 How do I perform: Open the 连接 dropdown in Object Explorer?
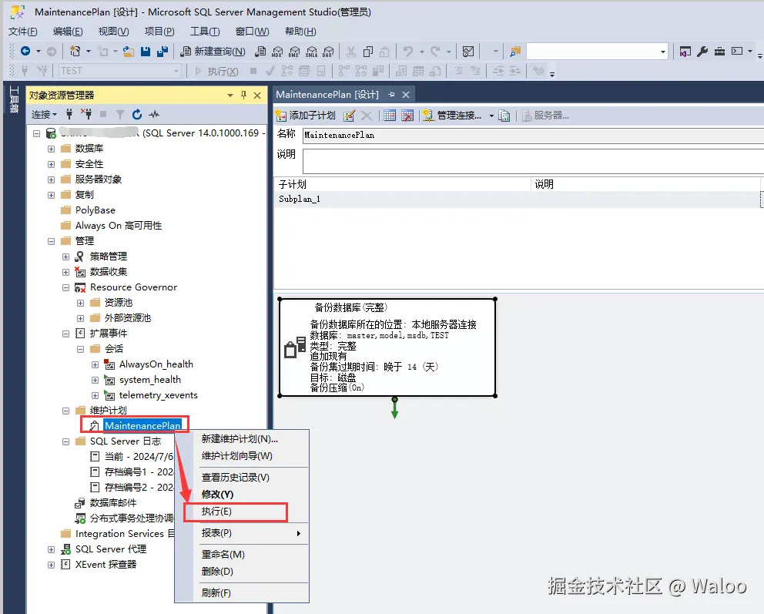[x=44, y=114]
